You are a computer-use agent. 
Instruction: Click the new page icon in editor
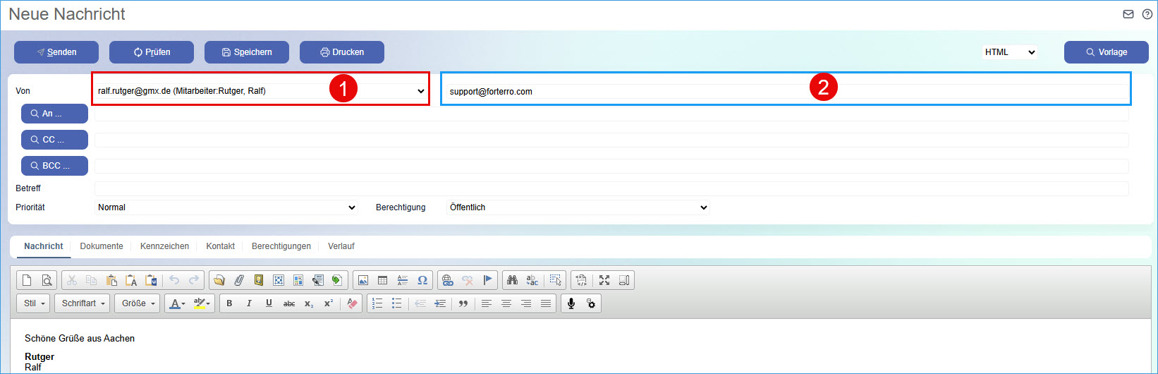point(27,280)
